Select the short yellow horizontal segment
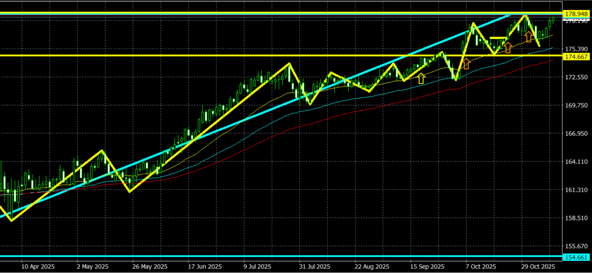This screenshot has height=273, width=592. coord(498,38)
